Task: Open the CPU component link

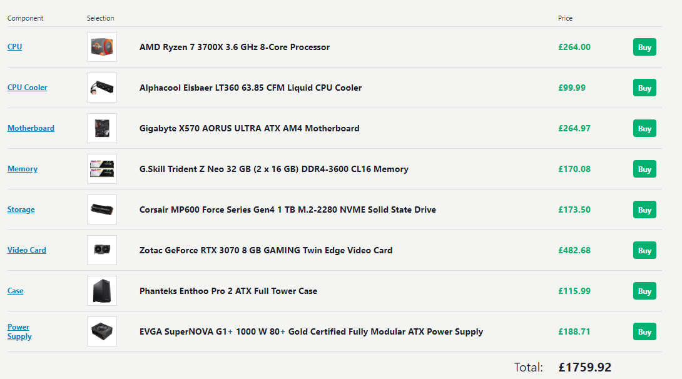Action: (x=14, y=47)
